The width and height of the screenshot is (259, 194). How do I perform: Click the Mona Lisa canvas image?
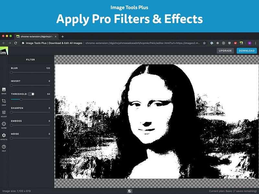coord(157,122)
